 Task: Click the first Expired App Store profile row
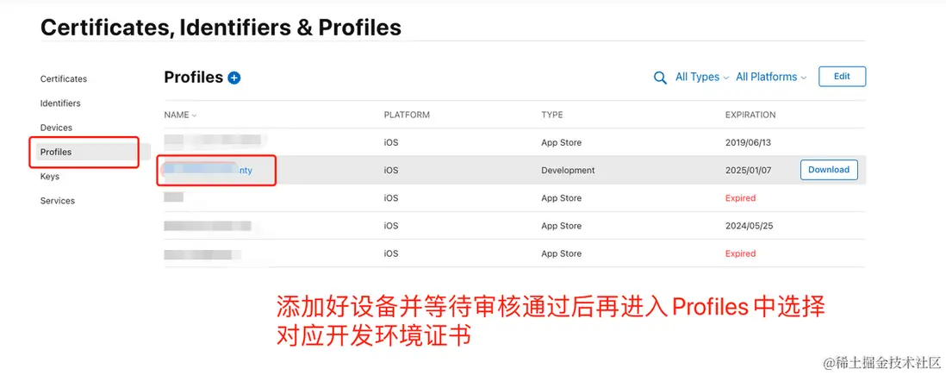(x=175, y=198)
